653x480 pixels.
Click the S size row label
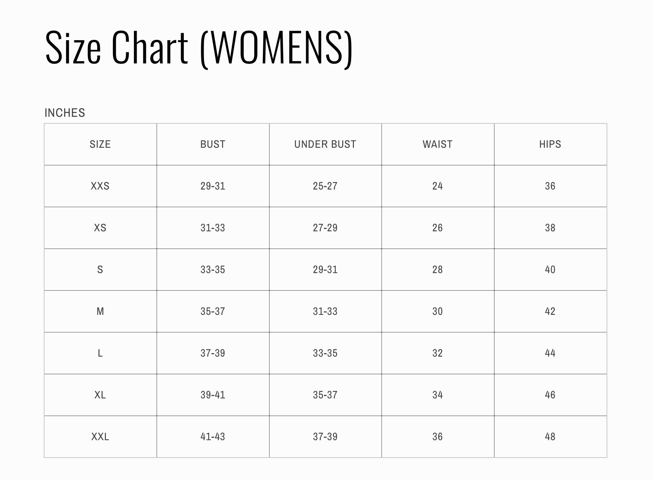(100, 270)
